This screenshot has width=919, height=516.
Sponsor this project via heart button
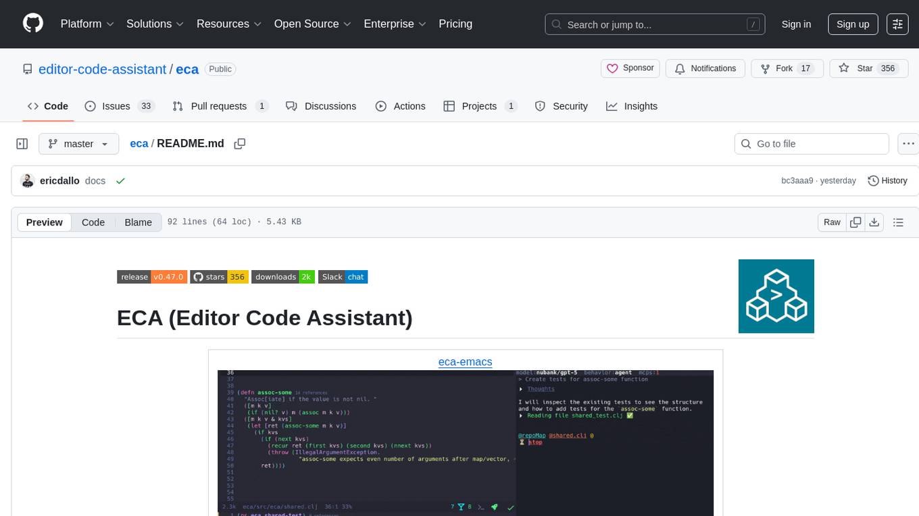point(630,68)
